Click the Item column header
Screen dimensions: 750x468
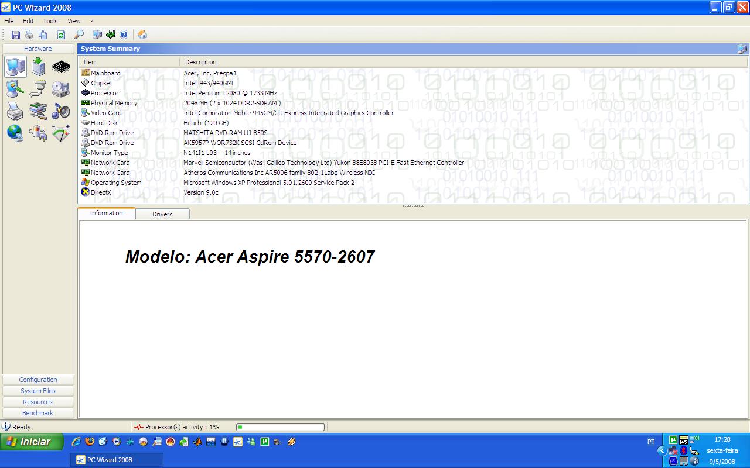129,62
